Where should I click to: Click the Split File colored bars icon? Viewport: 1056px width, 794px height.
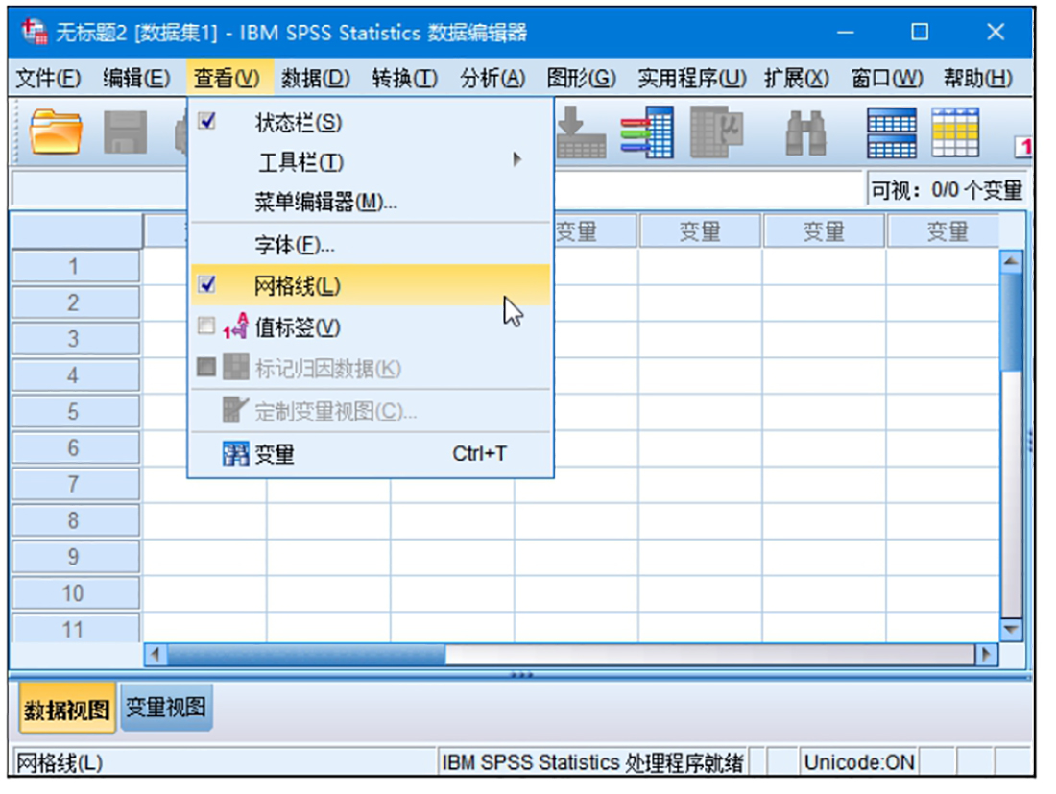[647, 132]
